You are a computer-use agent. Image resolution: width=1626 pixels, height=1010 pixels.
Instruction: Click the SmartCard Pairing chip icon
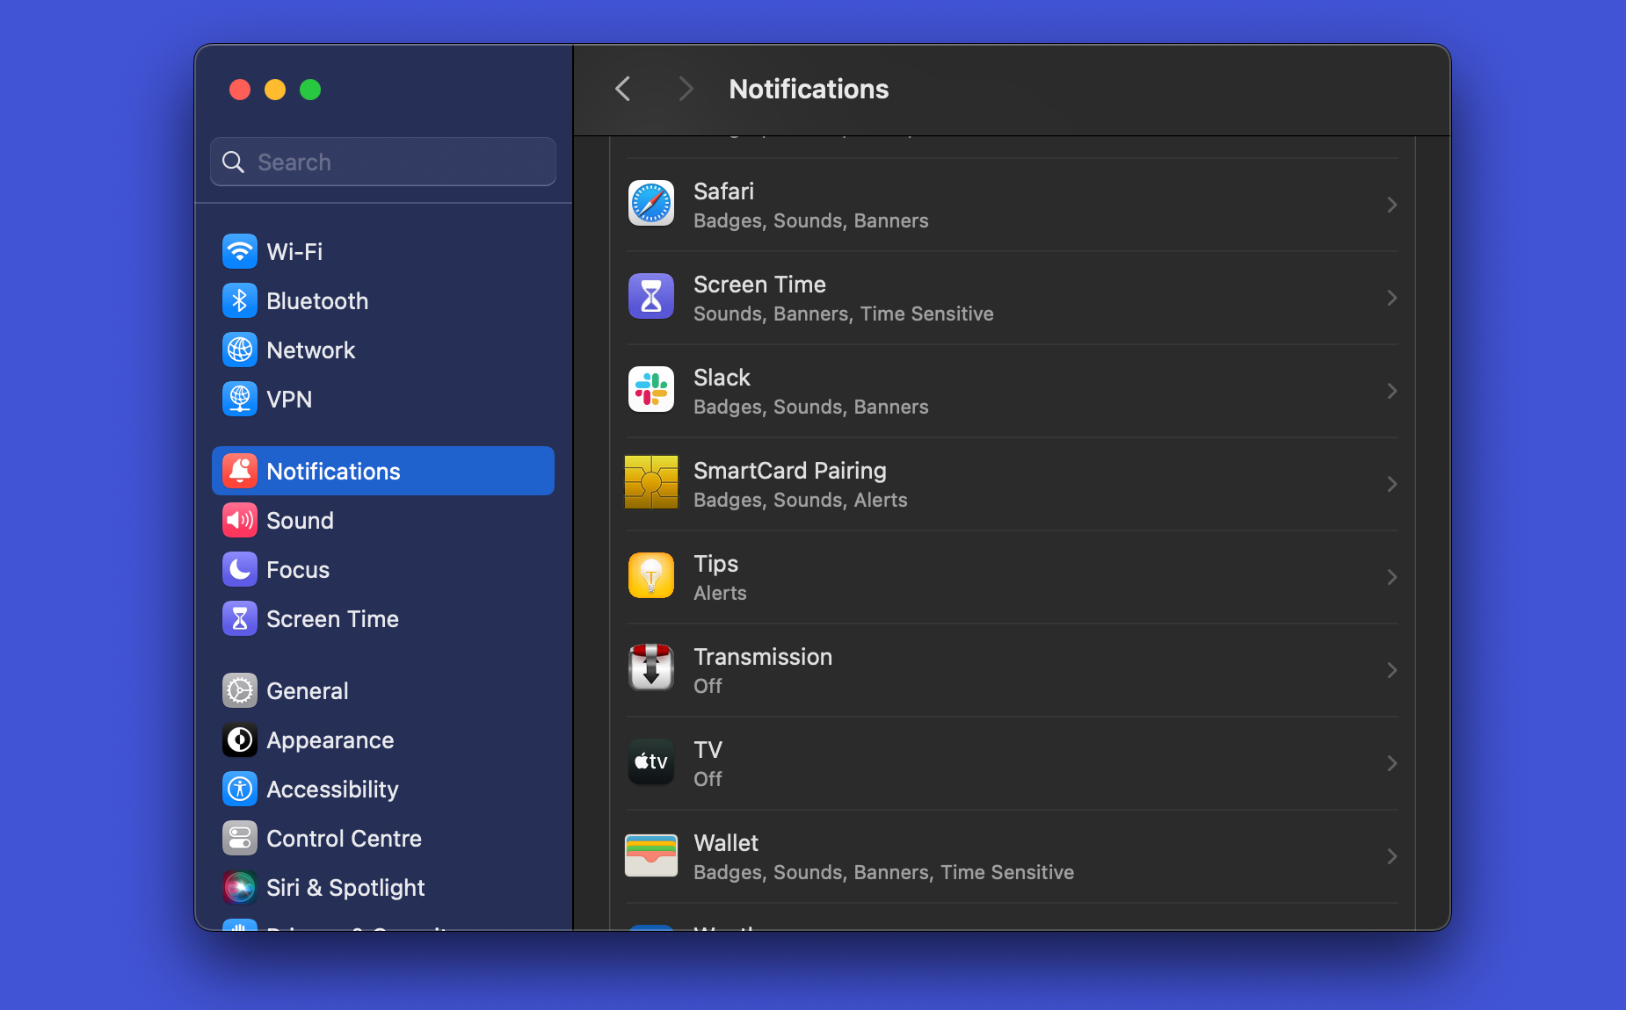tap(650, 482)
